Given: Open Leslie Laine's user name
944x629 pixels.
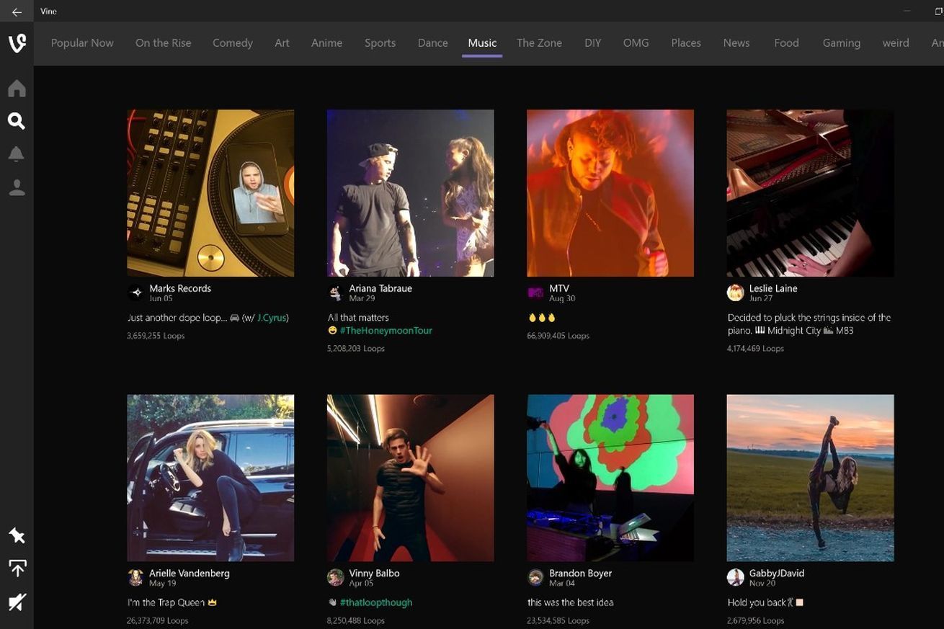Looking at the screenshot, I should coord(772,288).
